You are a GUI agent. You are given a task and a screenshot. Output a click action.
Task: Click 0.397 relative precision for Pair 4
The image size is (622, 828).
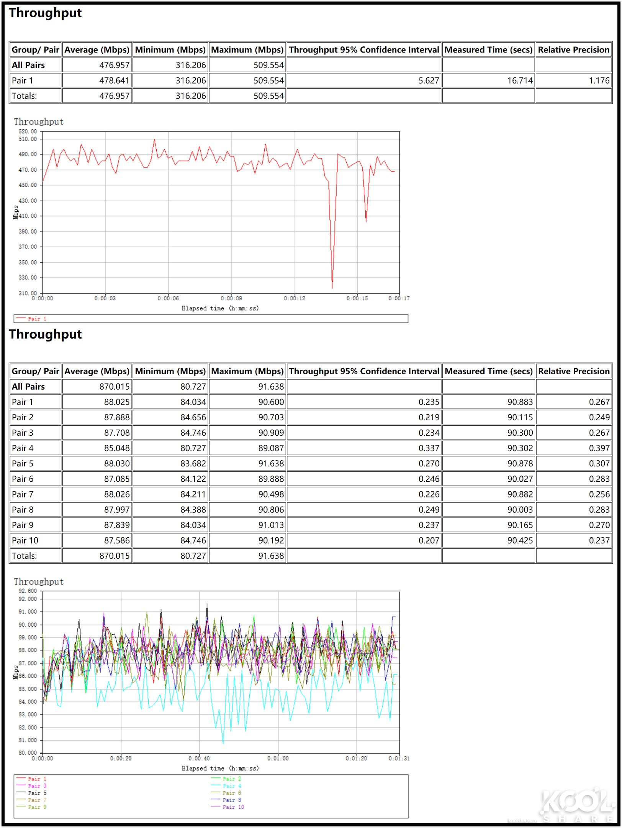tap(574, 448)
